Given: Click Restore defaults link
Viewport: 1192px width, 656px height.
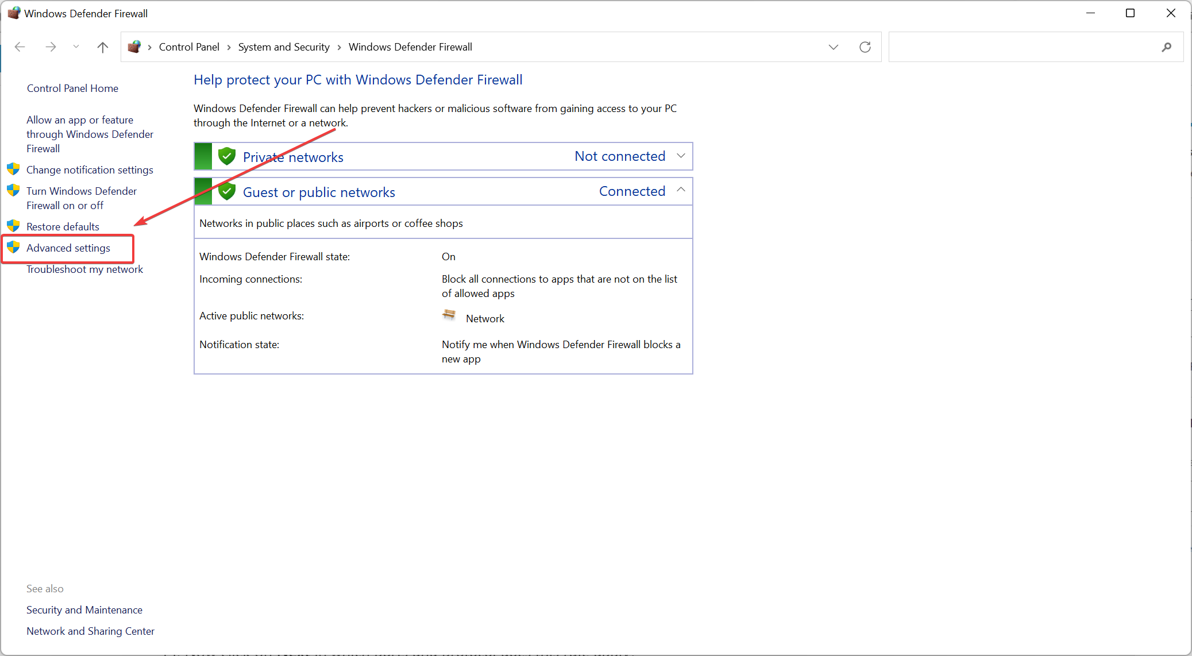Looking at the screenshot, I should click(x=63, y=227).
